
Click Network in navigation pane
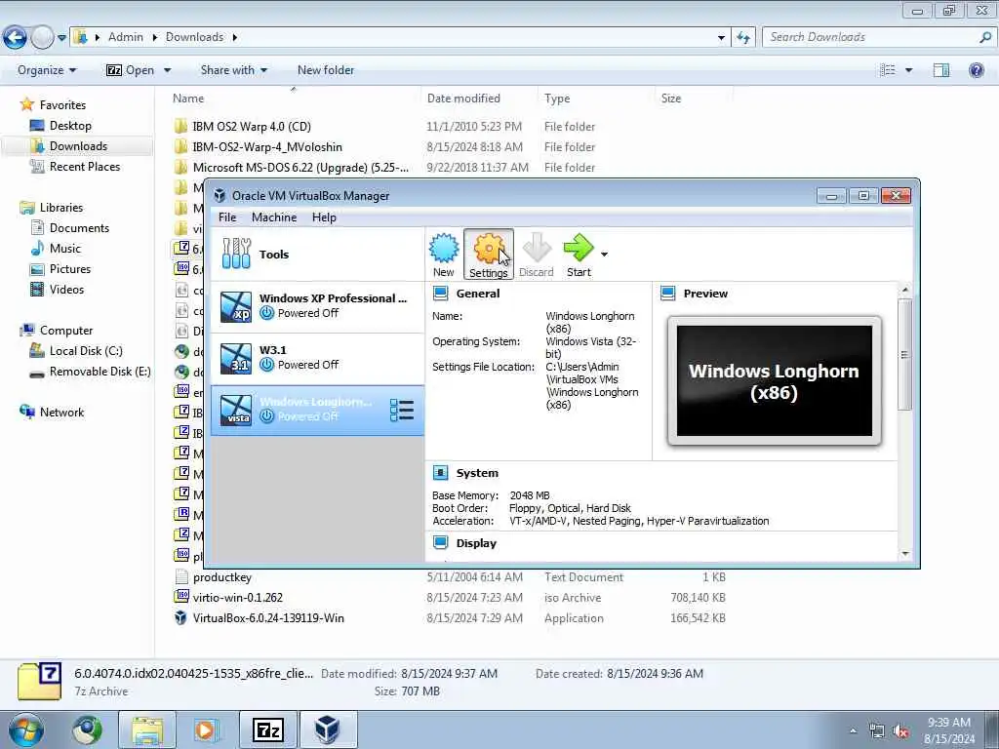[61, 413]
